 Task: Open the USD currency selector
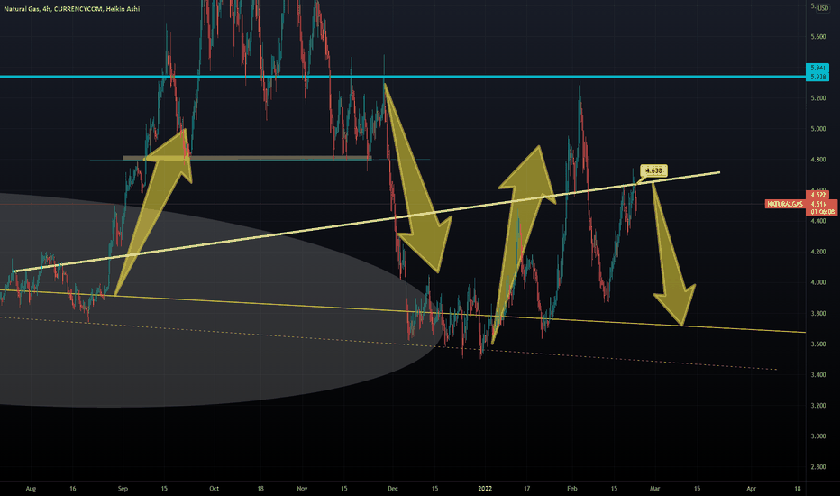click(x=823, y=8)
